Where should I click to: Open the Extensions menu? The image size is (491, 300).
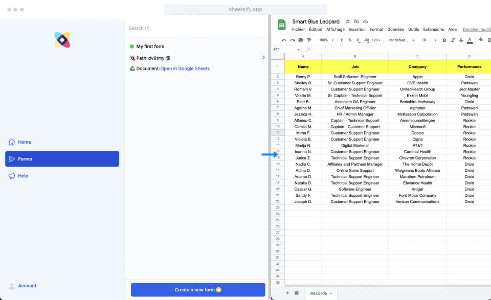click(x=433, y=30)
